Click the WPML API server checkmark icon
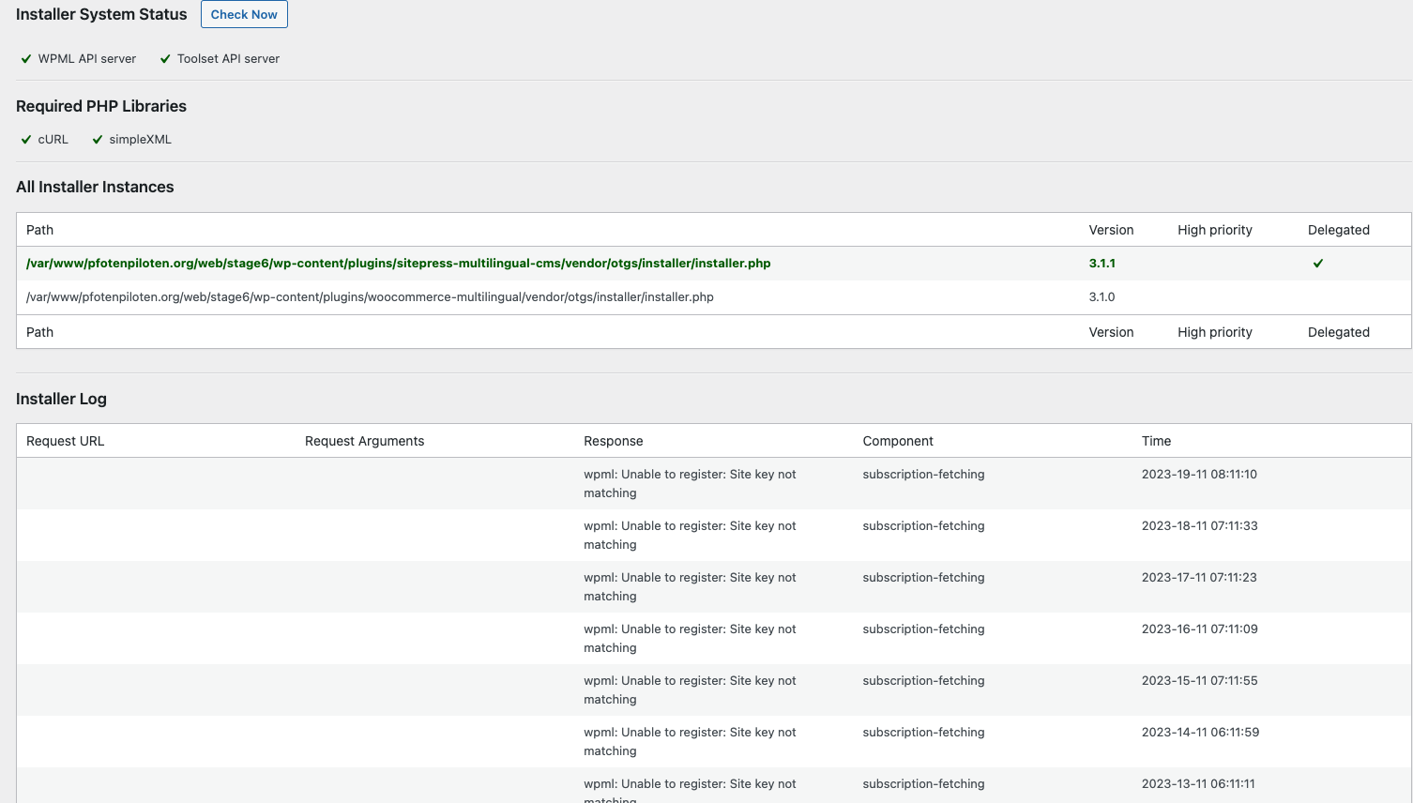Viewport: 1413px width, 803px height. tap(26, 59)
